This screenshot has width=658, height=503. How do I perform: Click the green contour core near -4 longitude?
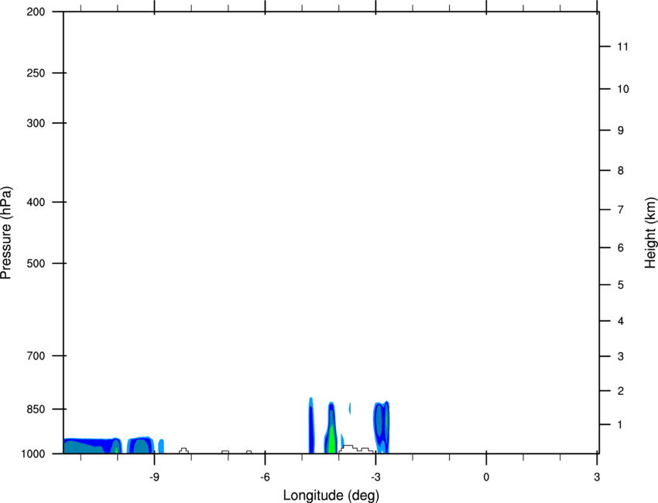pos(332,440)
